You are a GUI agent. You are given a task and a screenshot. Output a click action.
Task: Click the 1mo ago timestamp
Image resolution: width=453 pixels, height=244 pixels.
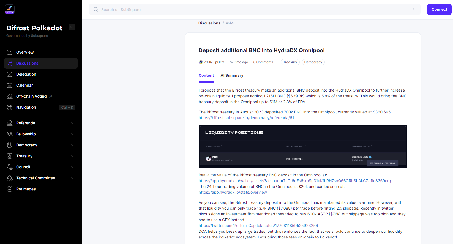click(x=241, y=62)
